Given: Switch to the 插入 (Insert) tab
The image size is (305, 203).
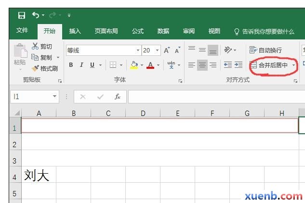Looking at the screenshot, I should coord(75,31).
